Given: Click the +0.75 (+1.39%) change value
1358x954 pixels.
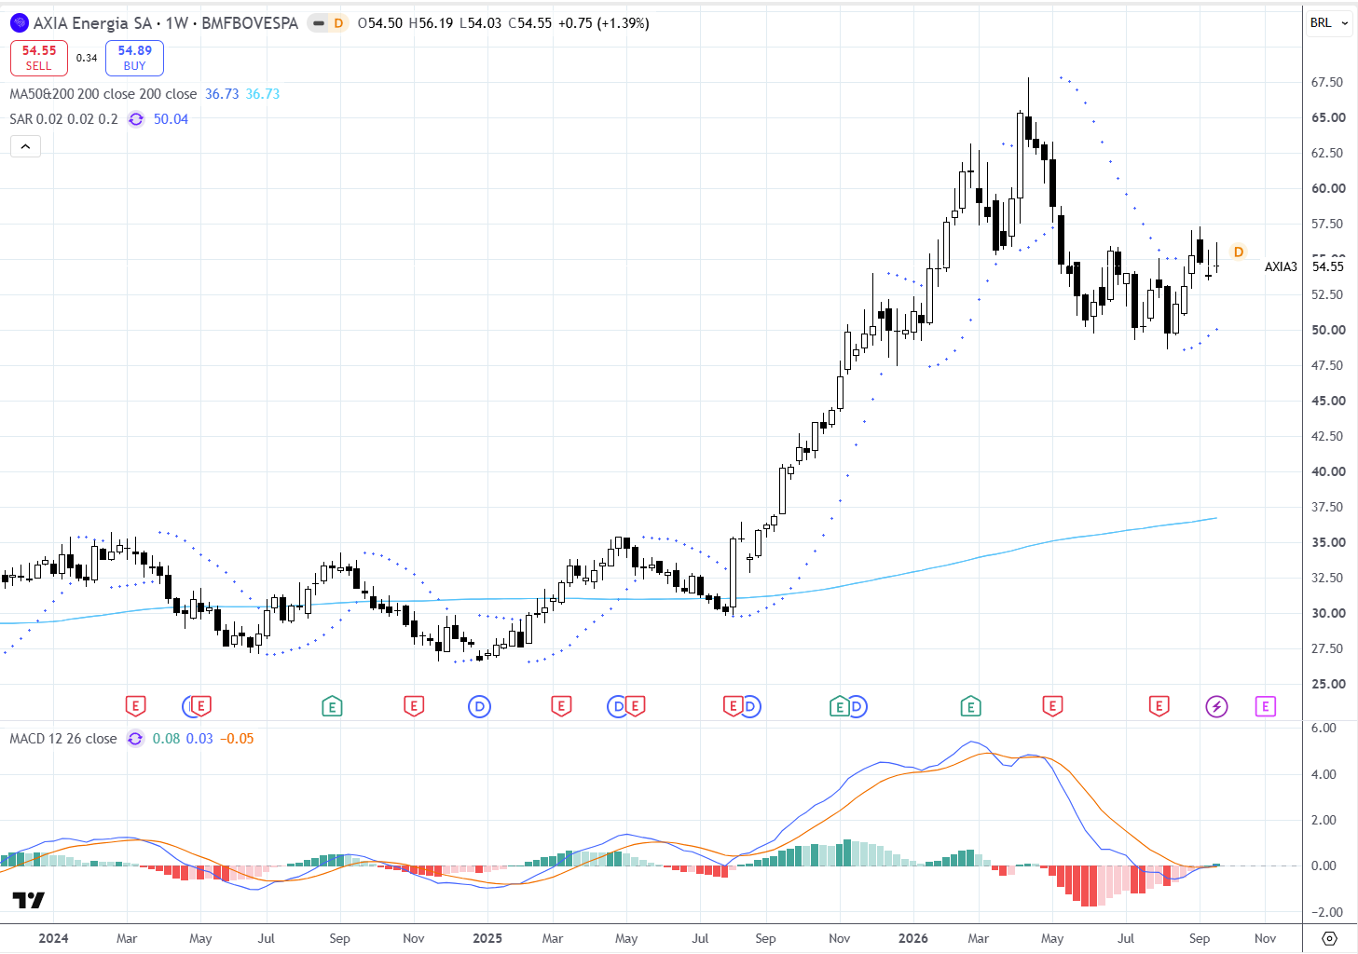Looking at the screenshot, I should (604, 23).
